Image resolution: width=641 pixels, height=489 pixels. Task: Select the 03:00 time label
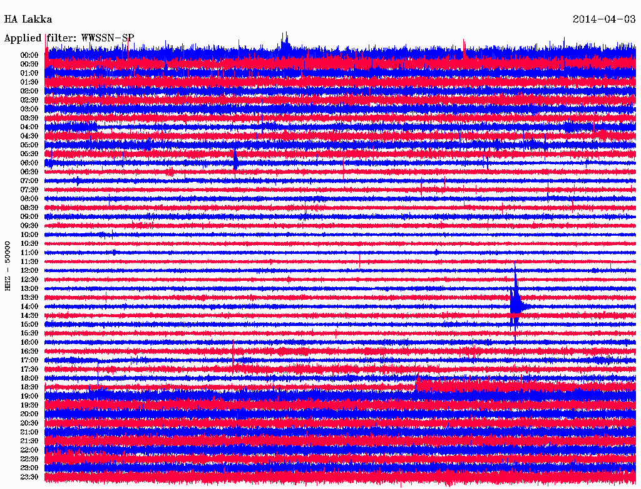tap(29, 109)
